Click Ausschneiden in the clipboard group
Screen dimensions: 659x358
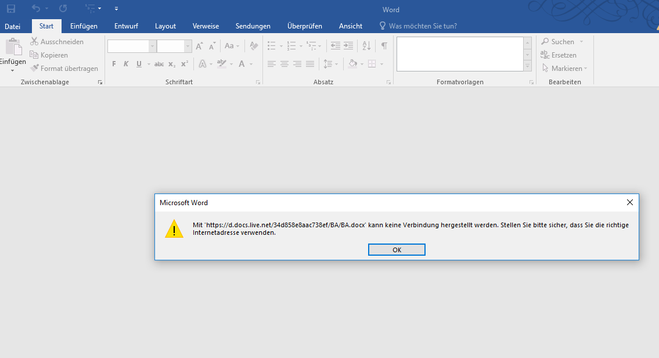(57, 42)
